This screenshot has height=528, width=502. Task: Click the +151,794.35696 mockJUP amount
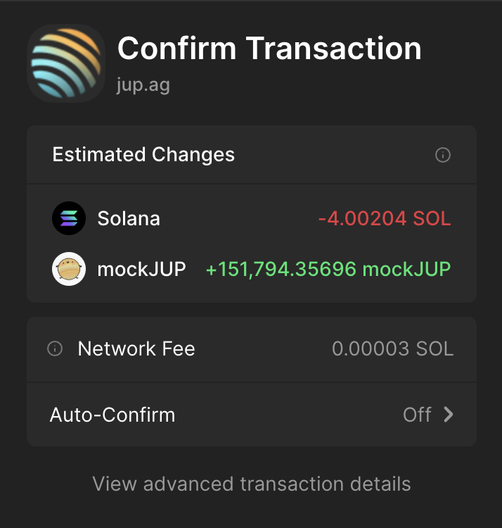pos(328,269)
